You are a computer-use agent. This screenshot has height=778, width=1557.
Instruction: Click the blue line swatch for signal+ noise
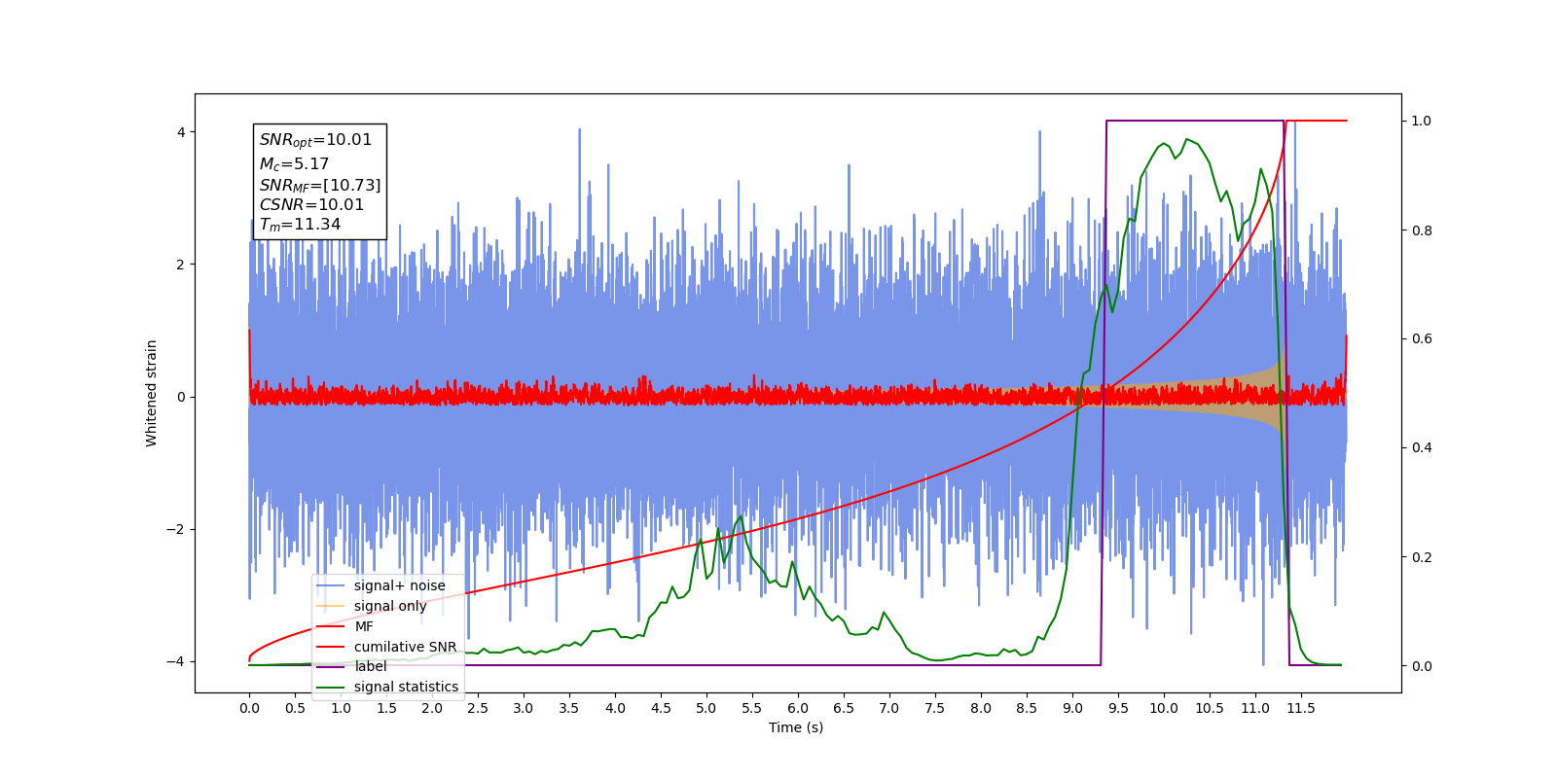tap(331, 585)
